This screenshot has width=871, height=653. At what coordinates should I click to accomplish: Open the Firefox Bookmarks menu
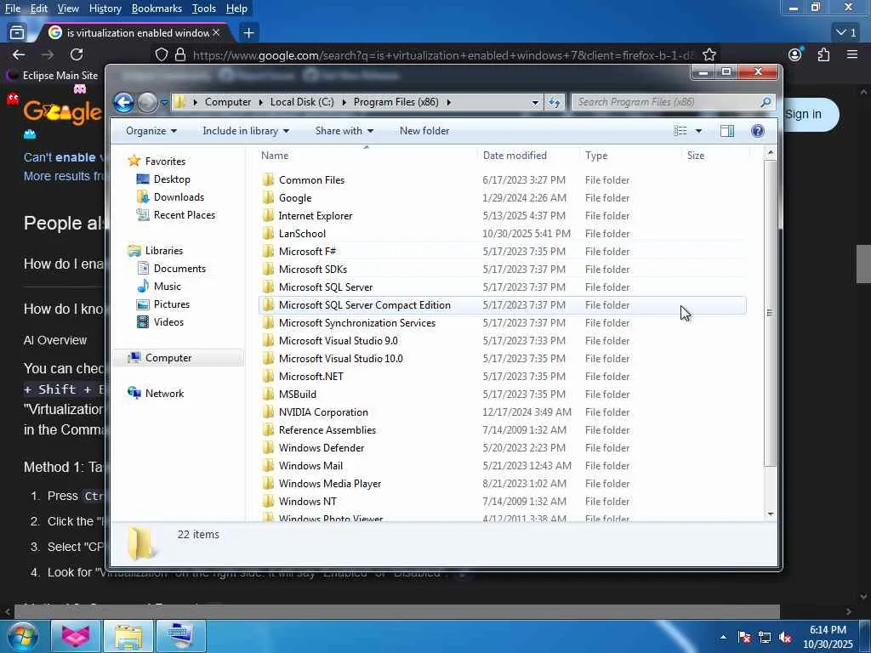[157, 9]
